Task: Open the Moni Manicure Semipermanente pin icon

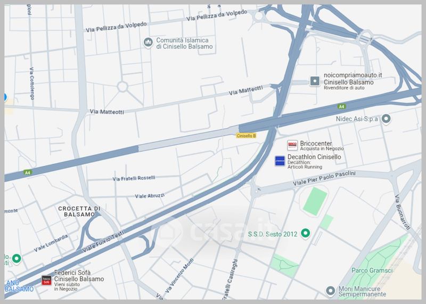Action: coord(330,291)
